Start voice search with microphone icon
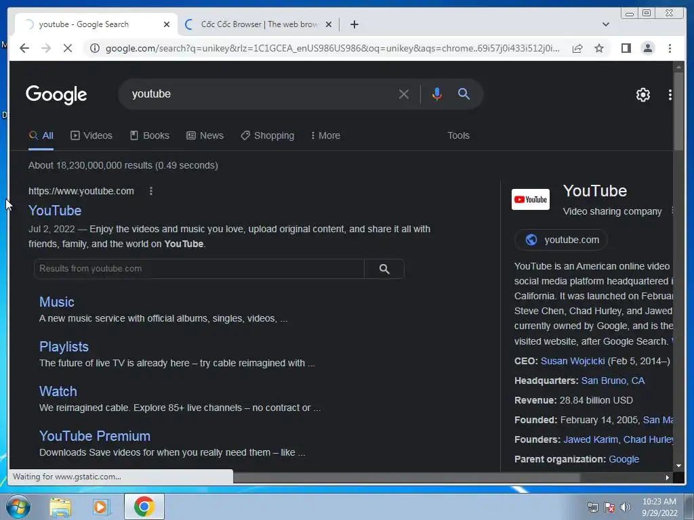 (437, 94)
